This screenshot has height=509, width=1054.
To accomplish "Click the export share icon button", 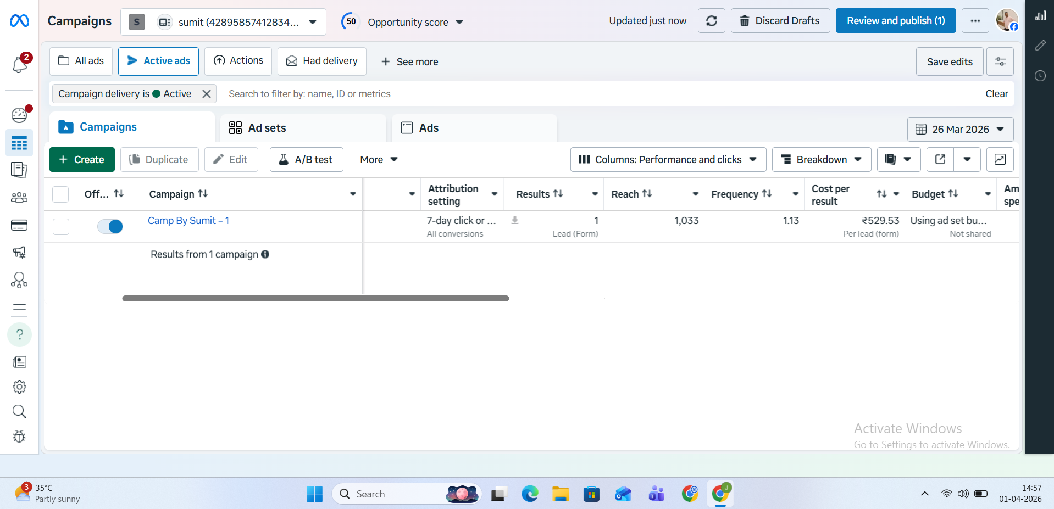I will pos(940,159).
